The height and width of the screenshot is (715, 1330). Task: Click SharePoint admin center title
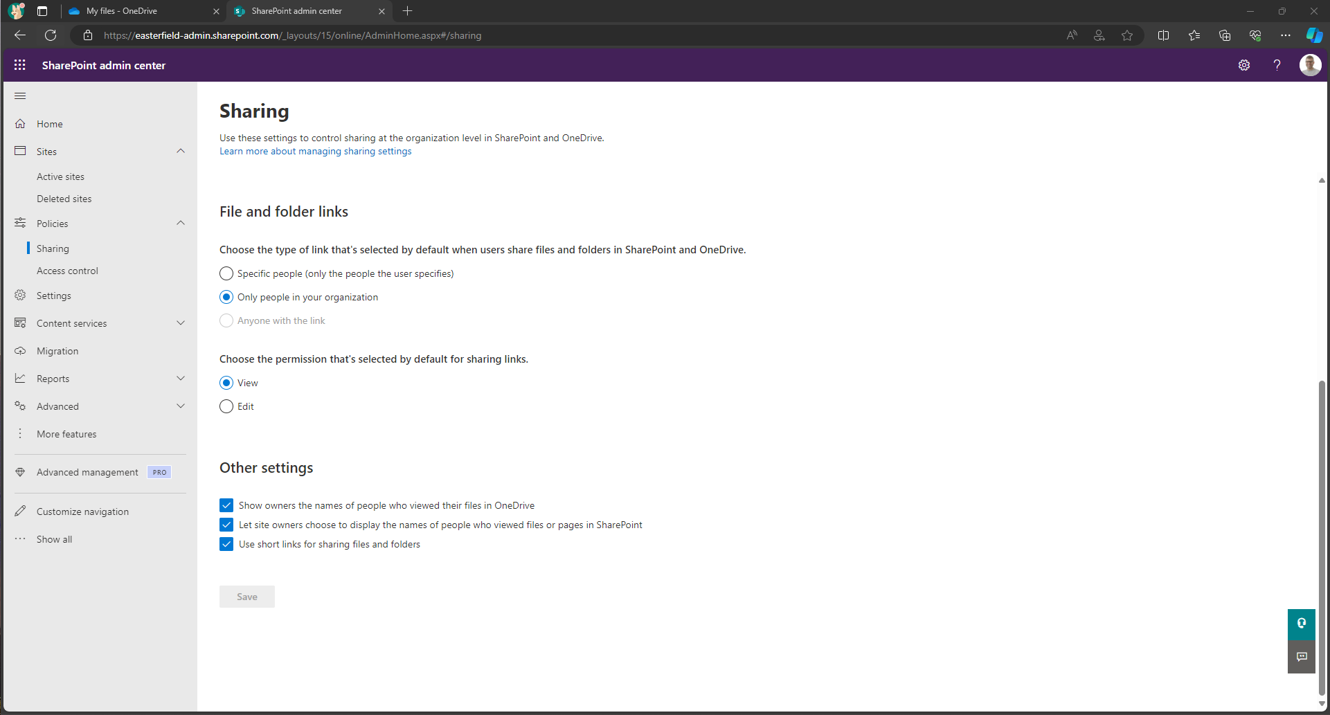click(x=104, y=65)
